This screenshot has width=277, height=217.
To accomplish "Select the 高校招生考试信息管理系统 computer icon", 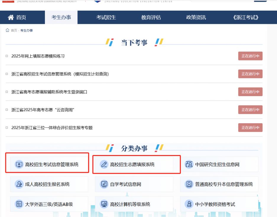I will tap(18, 164).
